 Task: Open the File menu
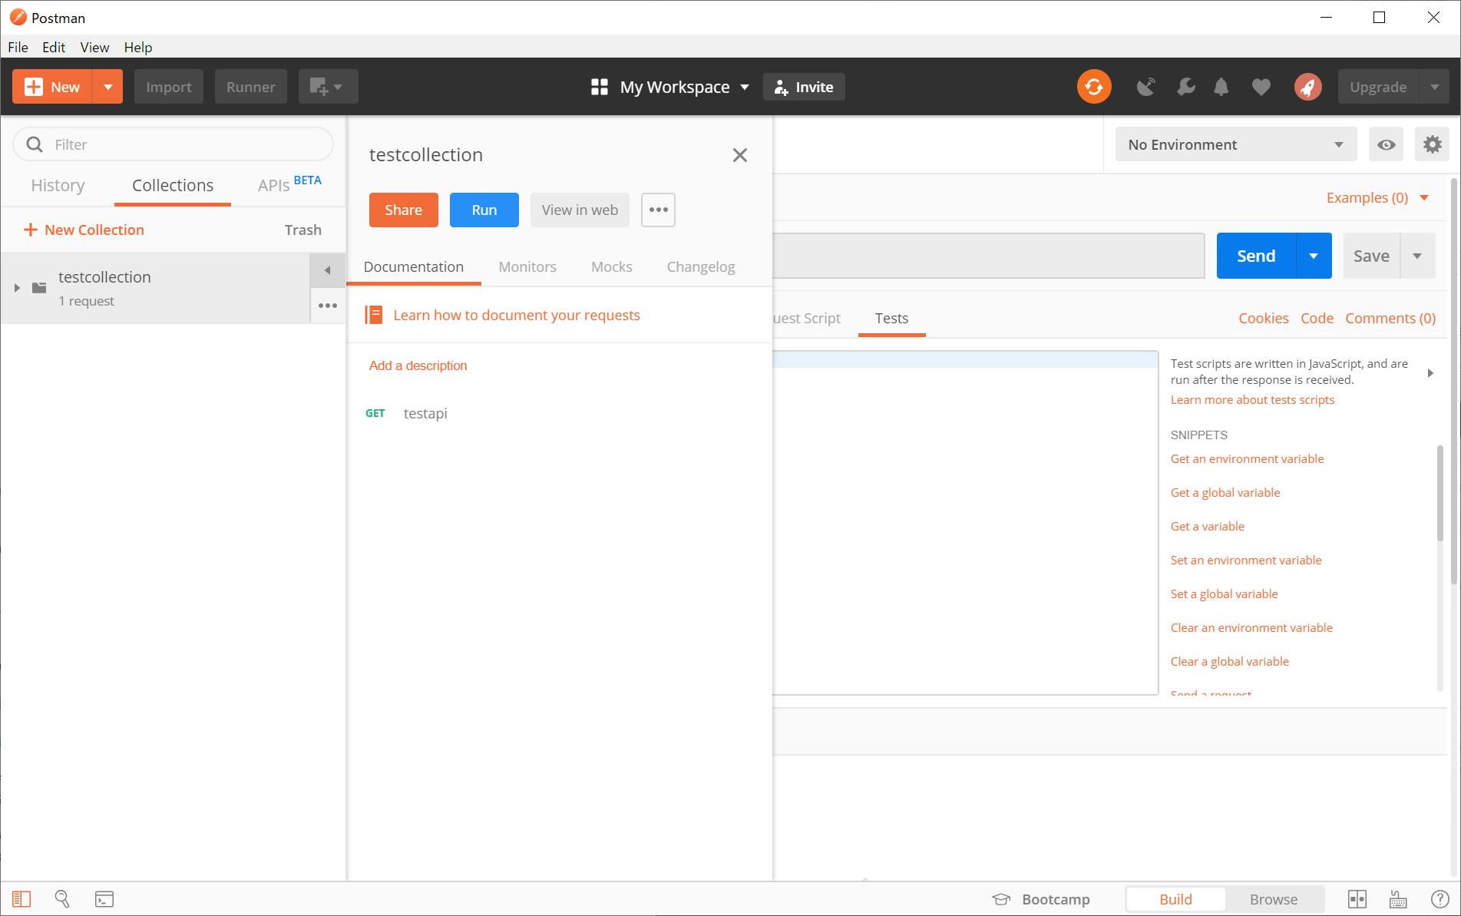coord(18,47)
